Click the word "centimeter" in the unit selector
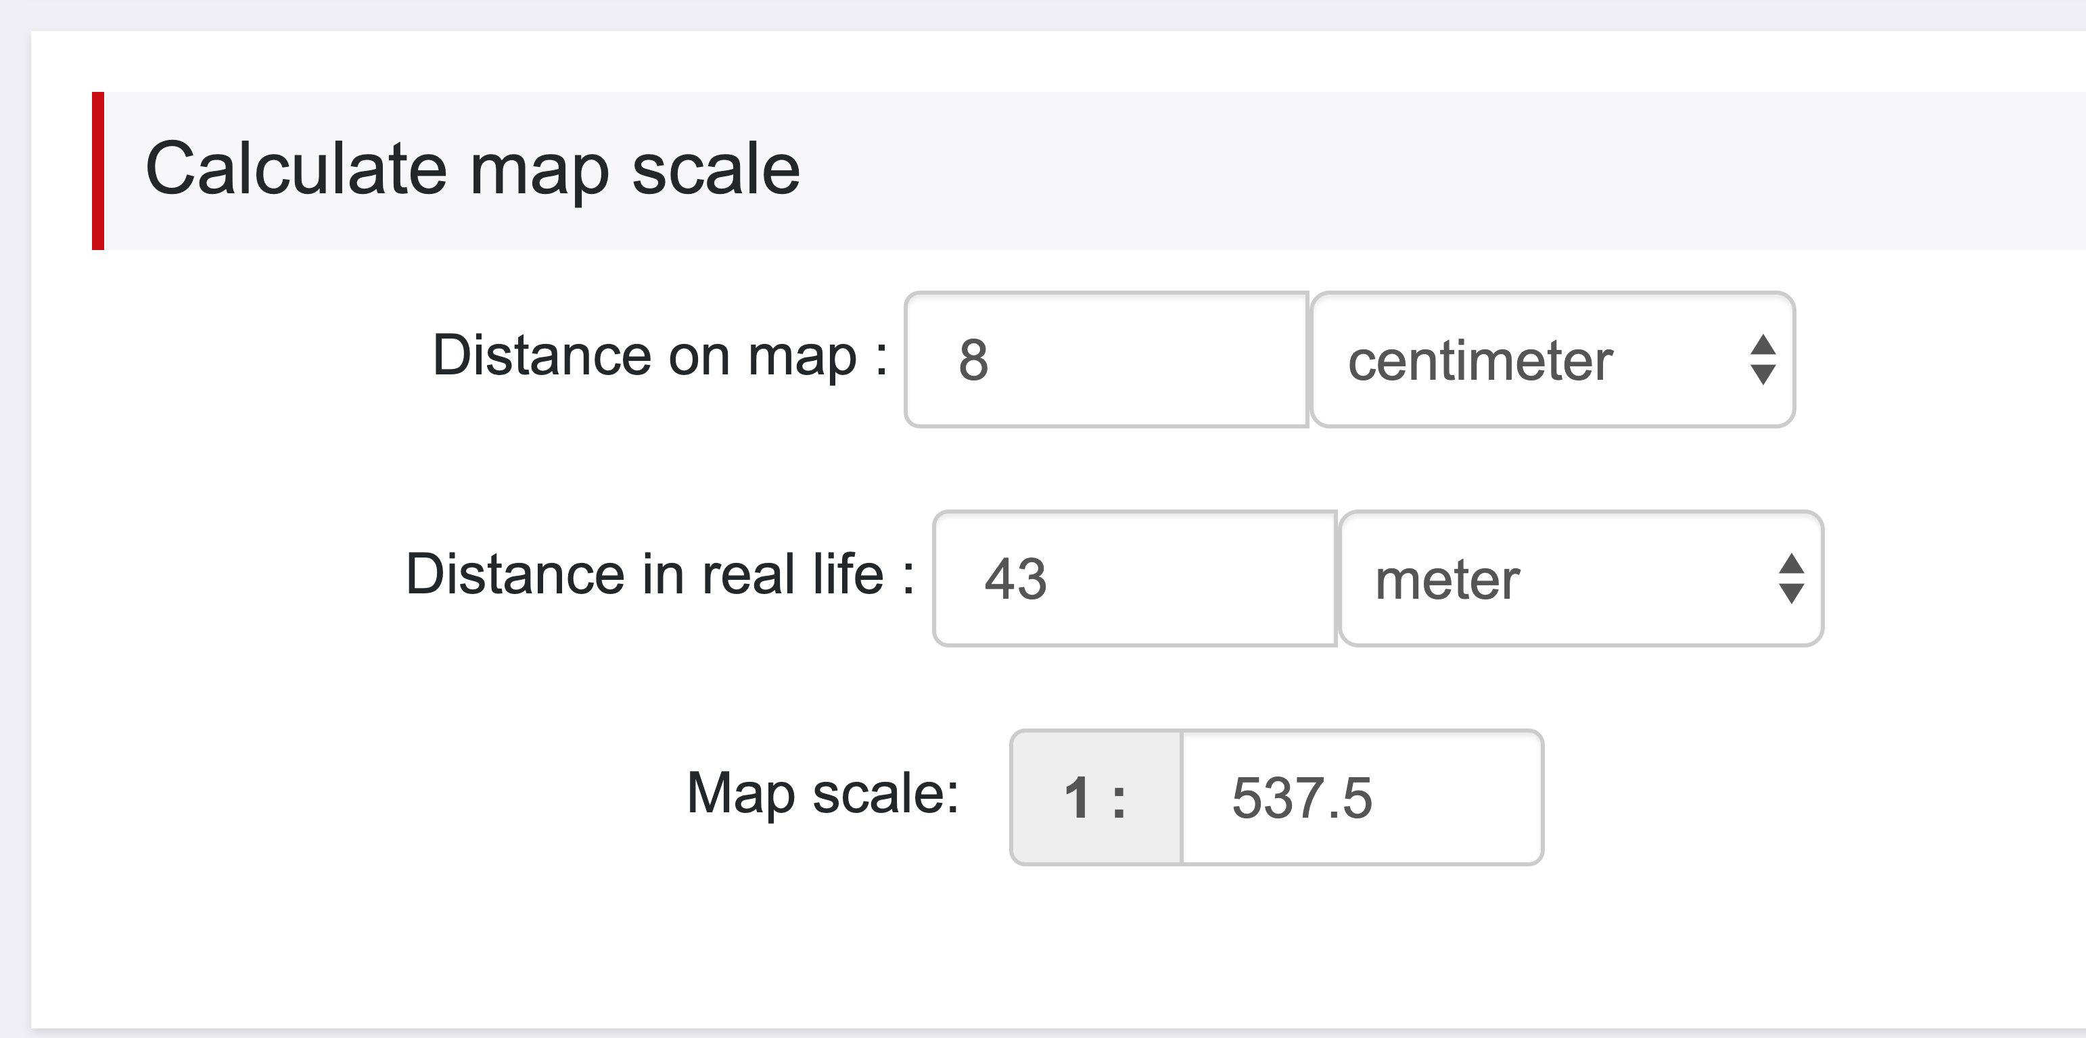Viewport: 2086px width, 1038px height. coord(1480,361)
